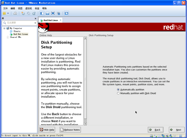Maximize the VMware Workstation window
187x138 pixels.
[x=179, y=3]
